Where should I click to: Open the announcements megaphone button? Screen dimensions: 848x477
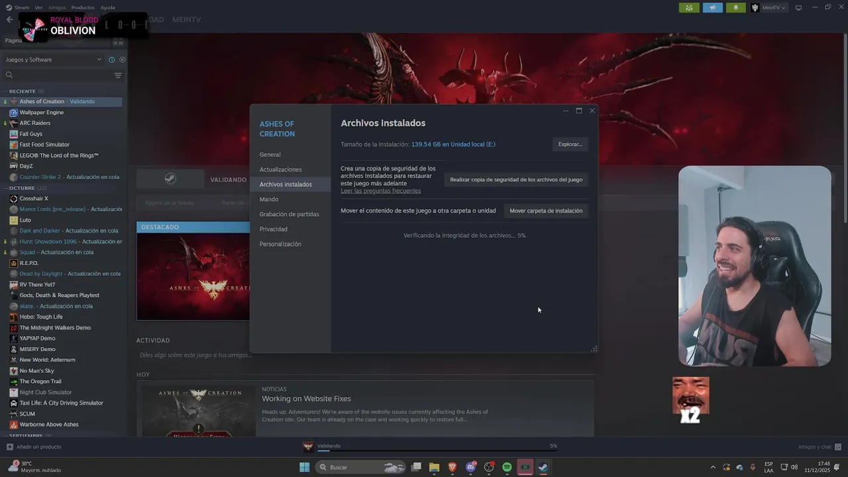point(713,8)
